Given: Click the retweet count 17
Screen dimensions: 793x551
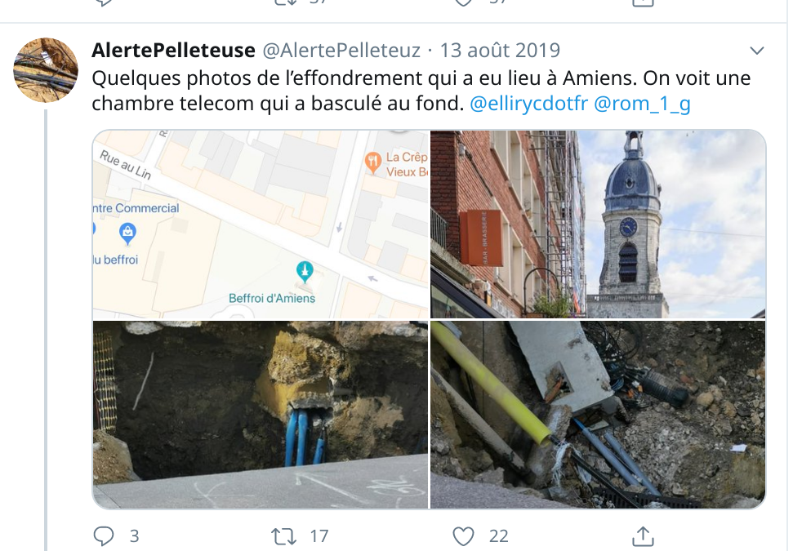Looking at the screenshot, I should click(319, 535).
